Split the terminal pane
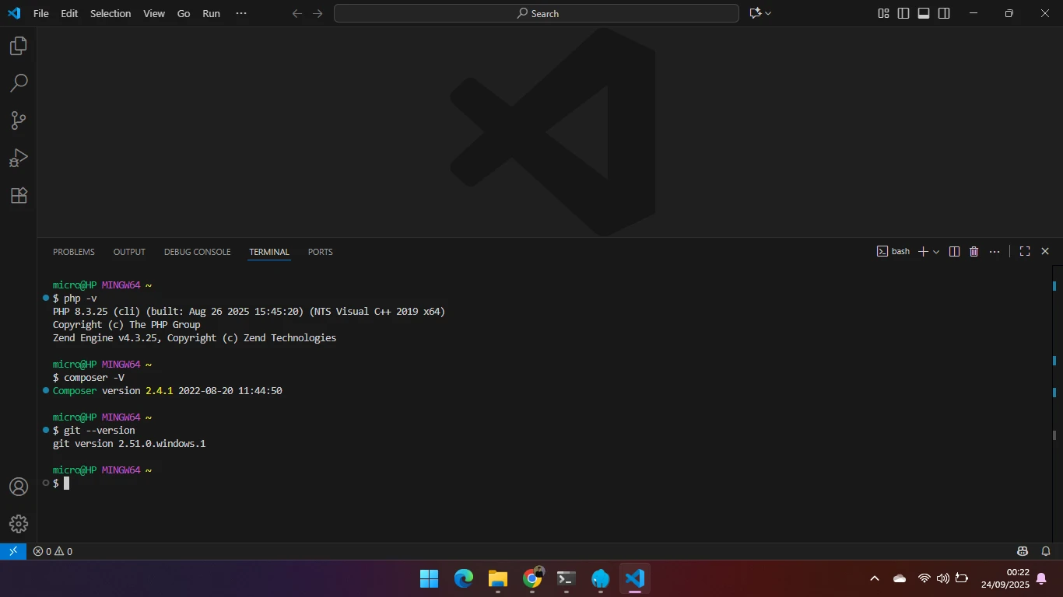Viewport: 1063px width, 597px height. pyautogui.click(x=954, y=252)
